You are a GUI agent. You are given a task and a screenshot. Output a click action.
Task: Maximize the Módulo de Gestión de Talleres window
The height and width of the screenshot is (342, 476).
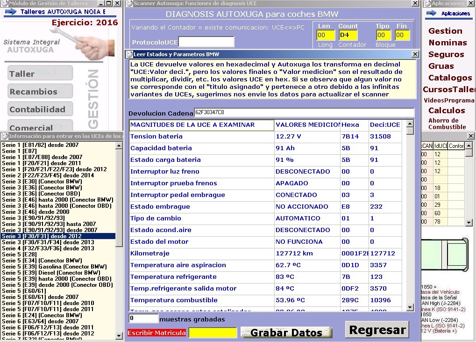pyautogui.click(x=109, y=3)
